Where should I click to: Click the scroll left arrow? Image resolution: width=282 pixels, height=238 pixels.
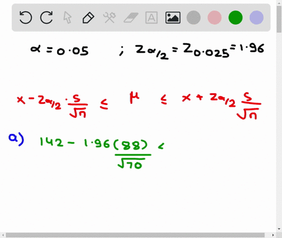point(2,235)
